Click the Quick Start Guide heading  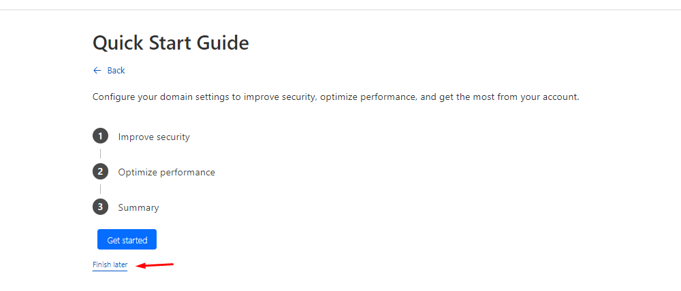click(x=171, y=43)
